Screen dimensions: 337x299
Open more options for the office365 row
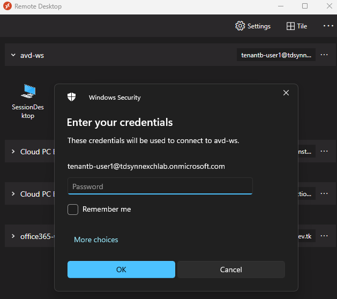(324, 236)
